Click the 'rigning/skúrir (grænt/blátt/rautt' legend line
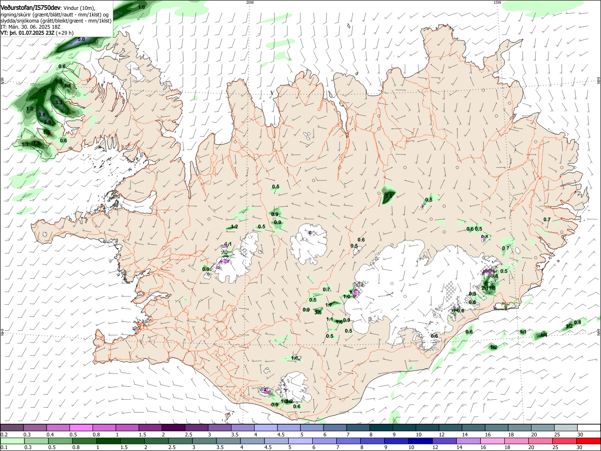The image size is (601, 451). 55,14
